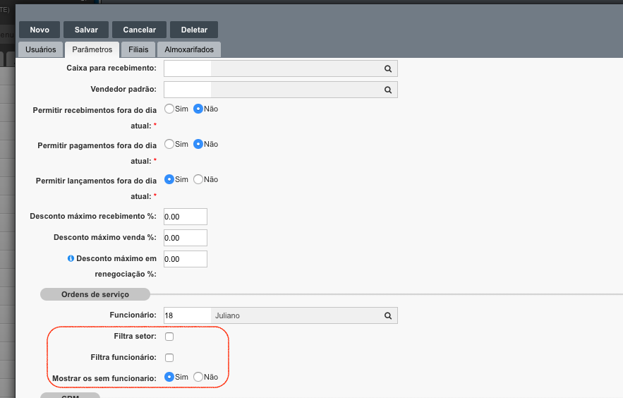Select Sim for Permitir recebimentos fora do dia
623x398 pixels.
[169, 109]
